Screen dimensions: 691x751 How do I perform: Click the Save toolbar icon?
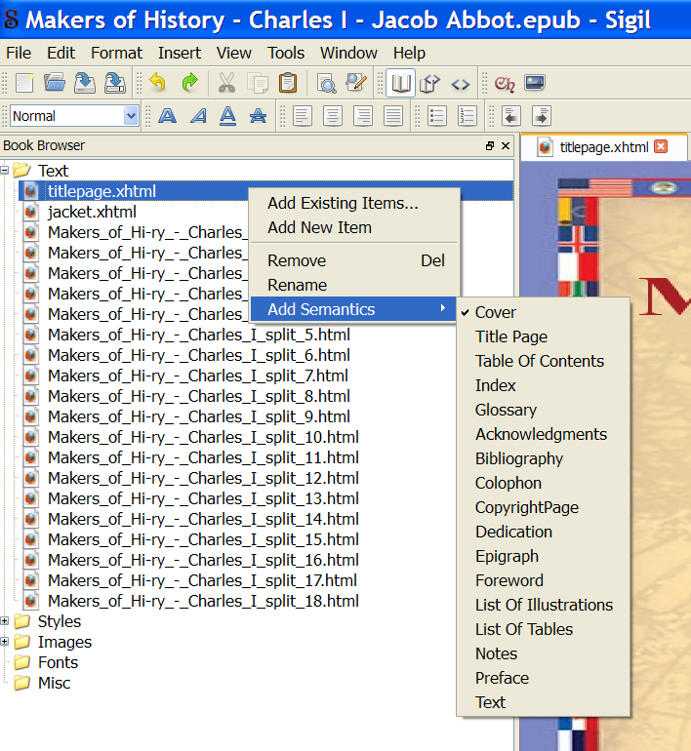point(84,83)
